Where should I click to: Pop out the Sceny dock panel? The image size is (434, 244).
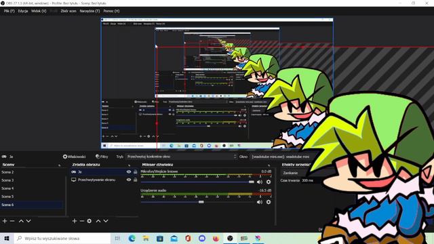59,165
